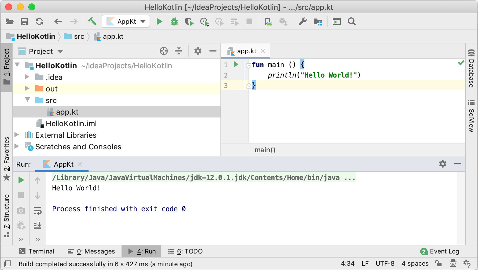Open the 6: TODO tool window tab
478x270 pixels.
tap(185, 251)
